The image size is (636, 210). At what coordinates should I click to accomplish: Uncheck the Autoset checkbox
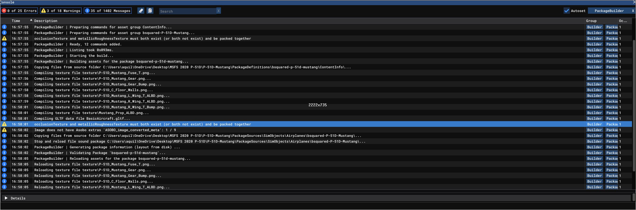[566, 11]
